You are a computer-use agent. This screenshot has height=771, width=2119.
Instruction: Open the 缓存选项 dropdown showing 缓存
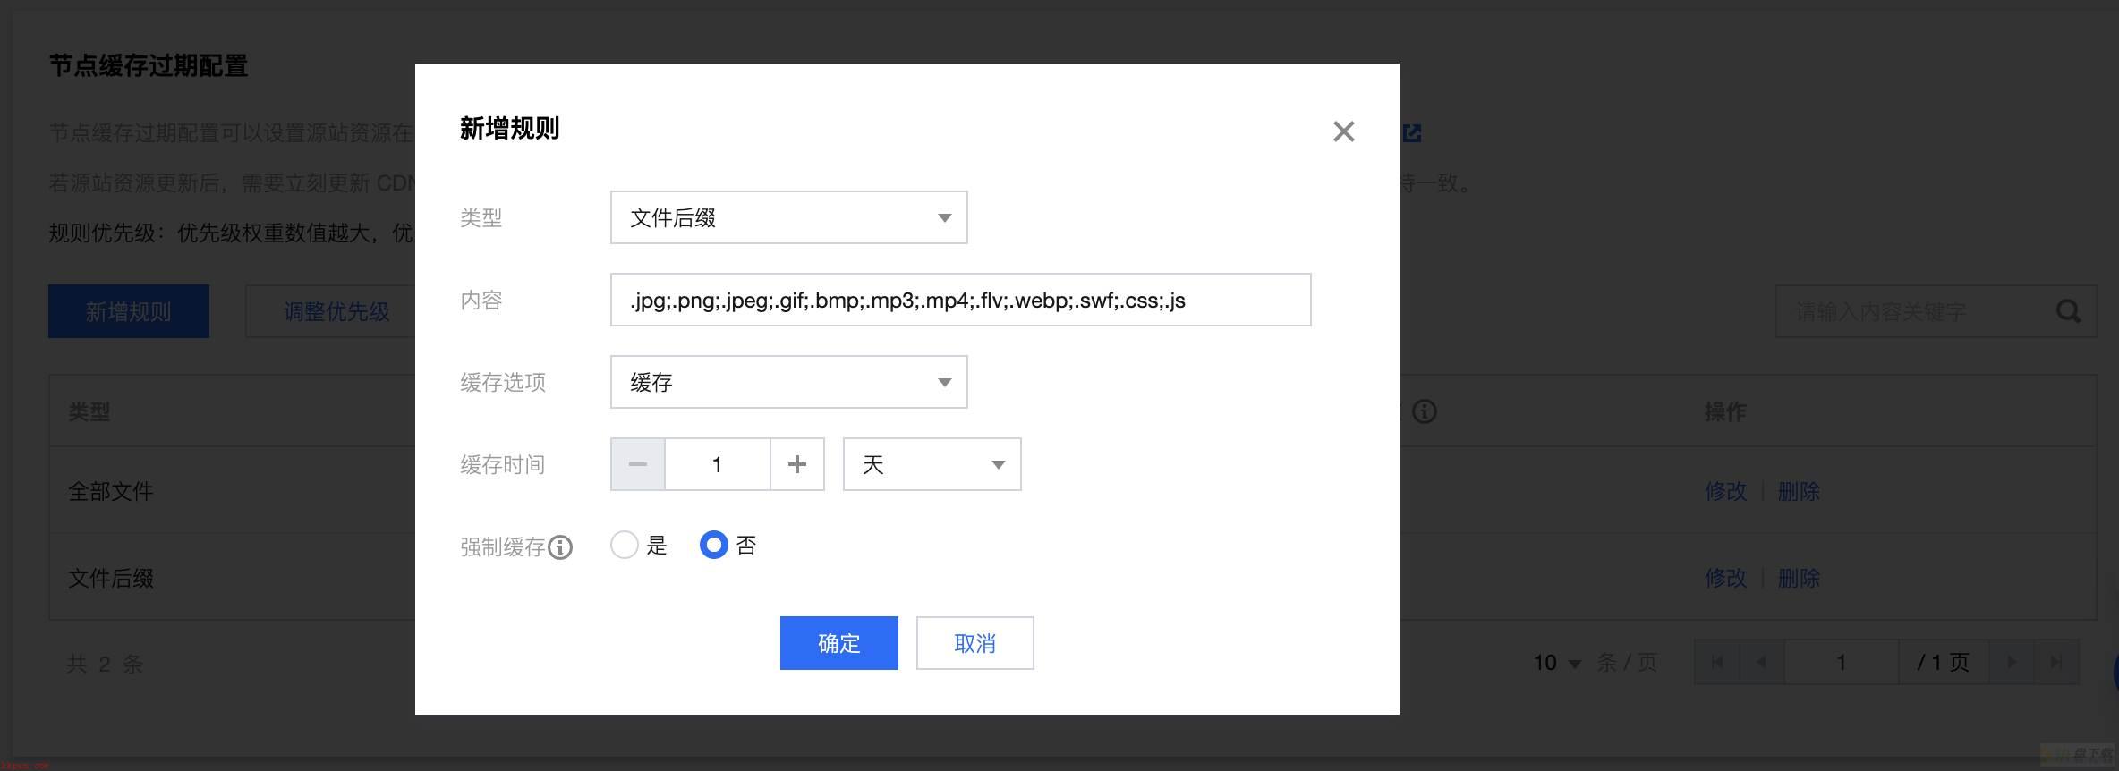[x=788, y=382]
